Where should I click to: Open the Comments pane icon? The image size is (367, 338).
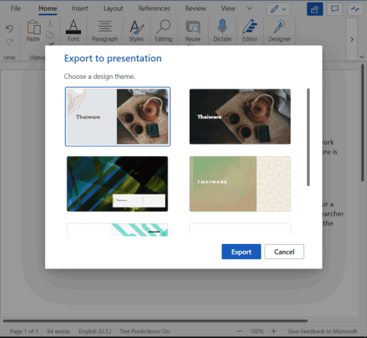pos(335,9)
